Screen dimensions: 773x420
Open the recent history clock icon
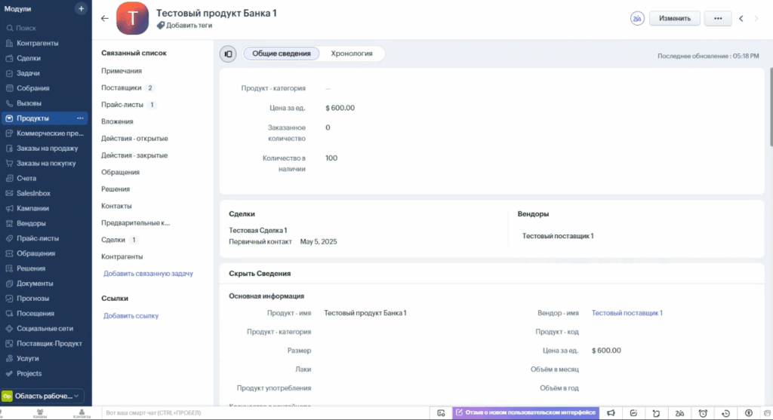pyautogui.click(x=725, y=412)
